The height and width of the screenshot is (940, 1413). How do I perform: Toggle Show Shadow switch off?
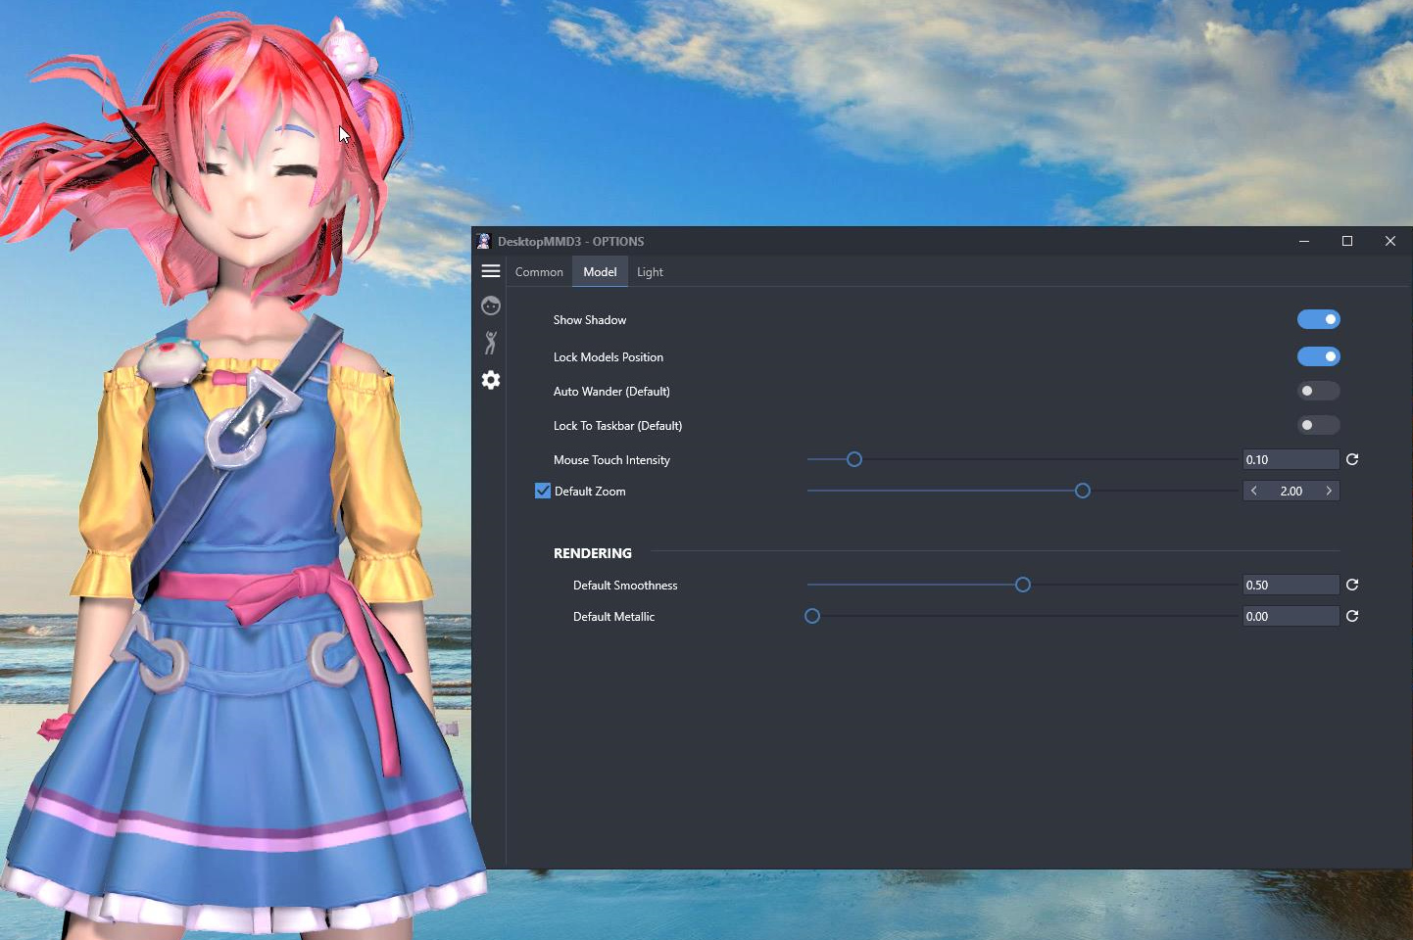point(1319,319)
